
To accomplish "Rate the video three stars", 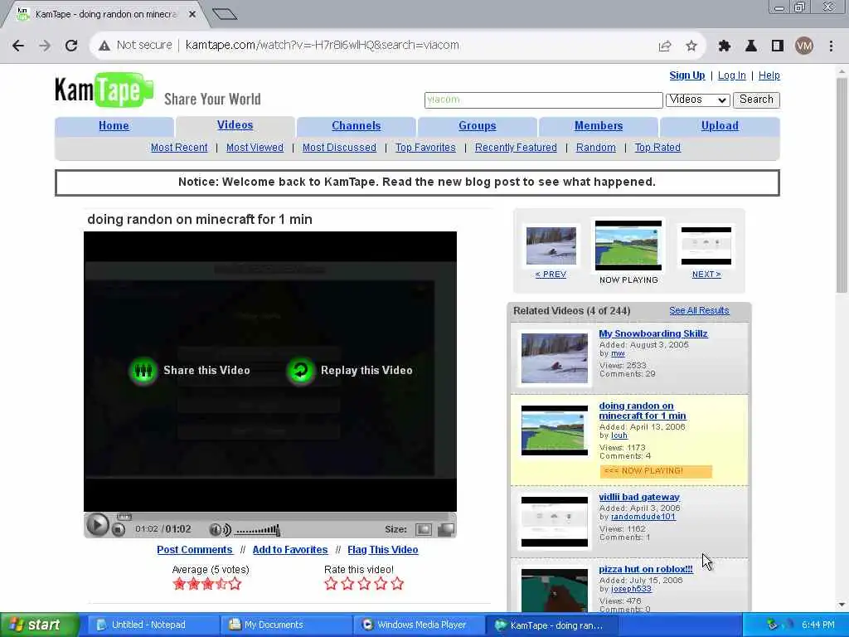I will 364,584.
